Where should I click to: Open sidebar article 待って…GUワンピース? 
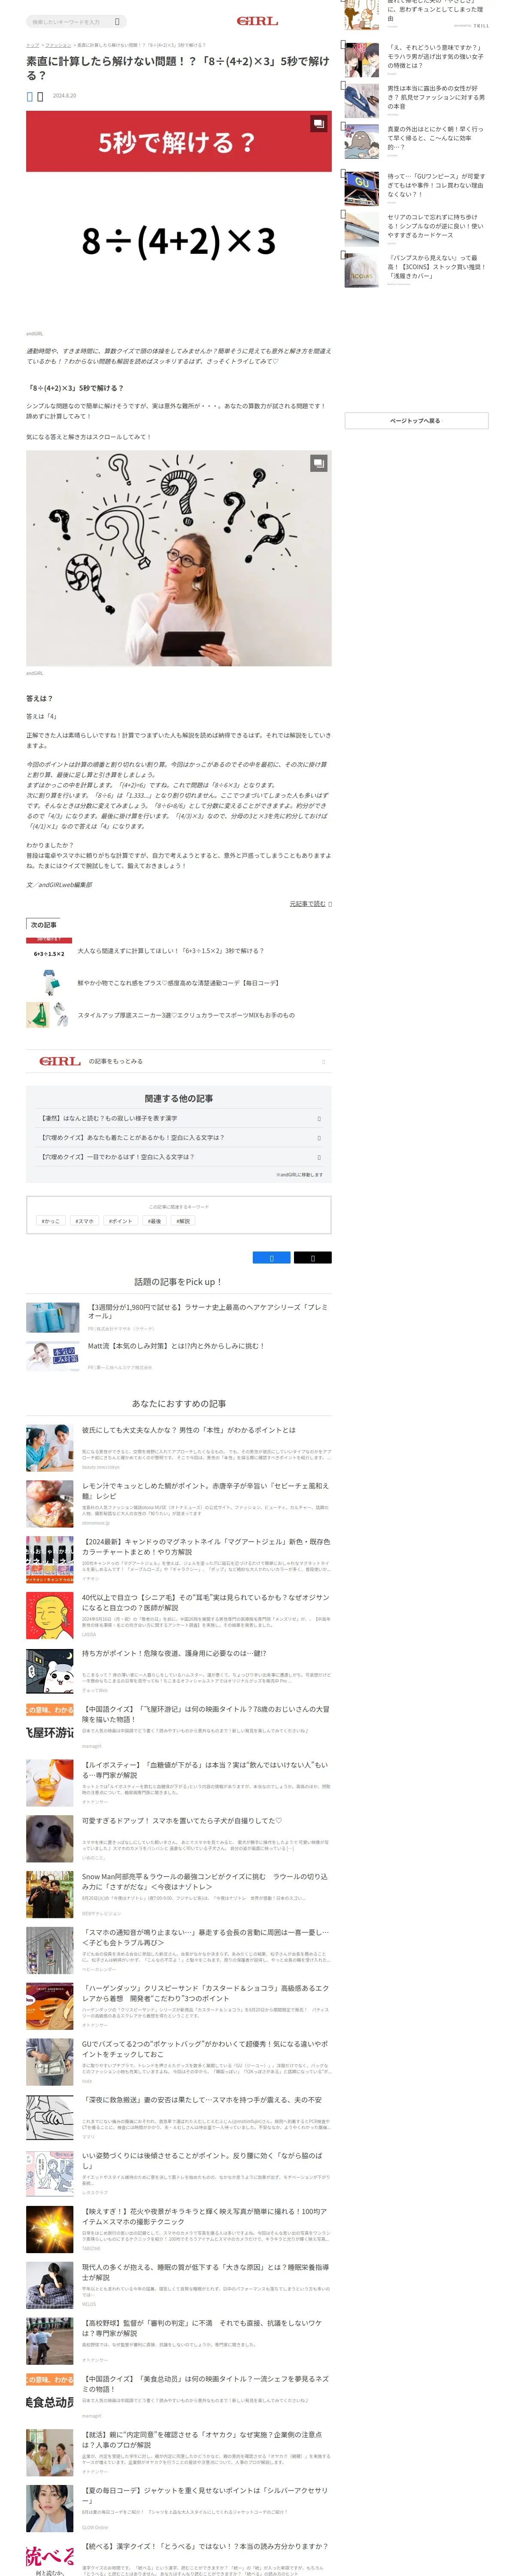click(435, 185)
